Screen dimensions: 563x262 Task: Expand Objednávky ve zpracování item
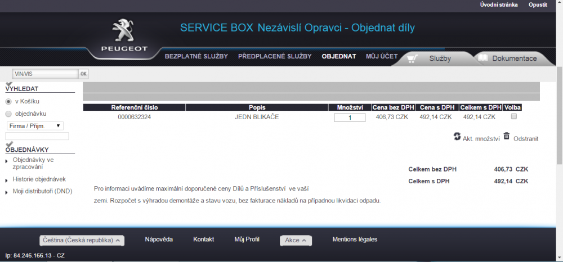[33, 164]
